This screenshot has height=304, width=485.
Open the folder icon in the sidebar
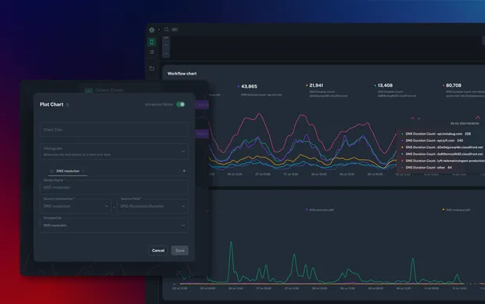coord(152,68)
